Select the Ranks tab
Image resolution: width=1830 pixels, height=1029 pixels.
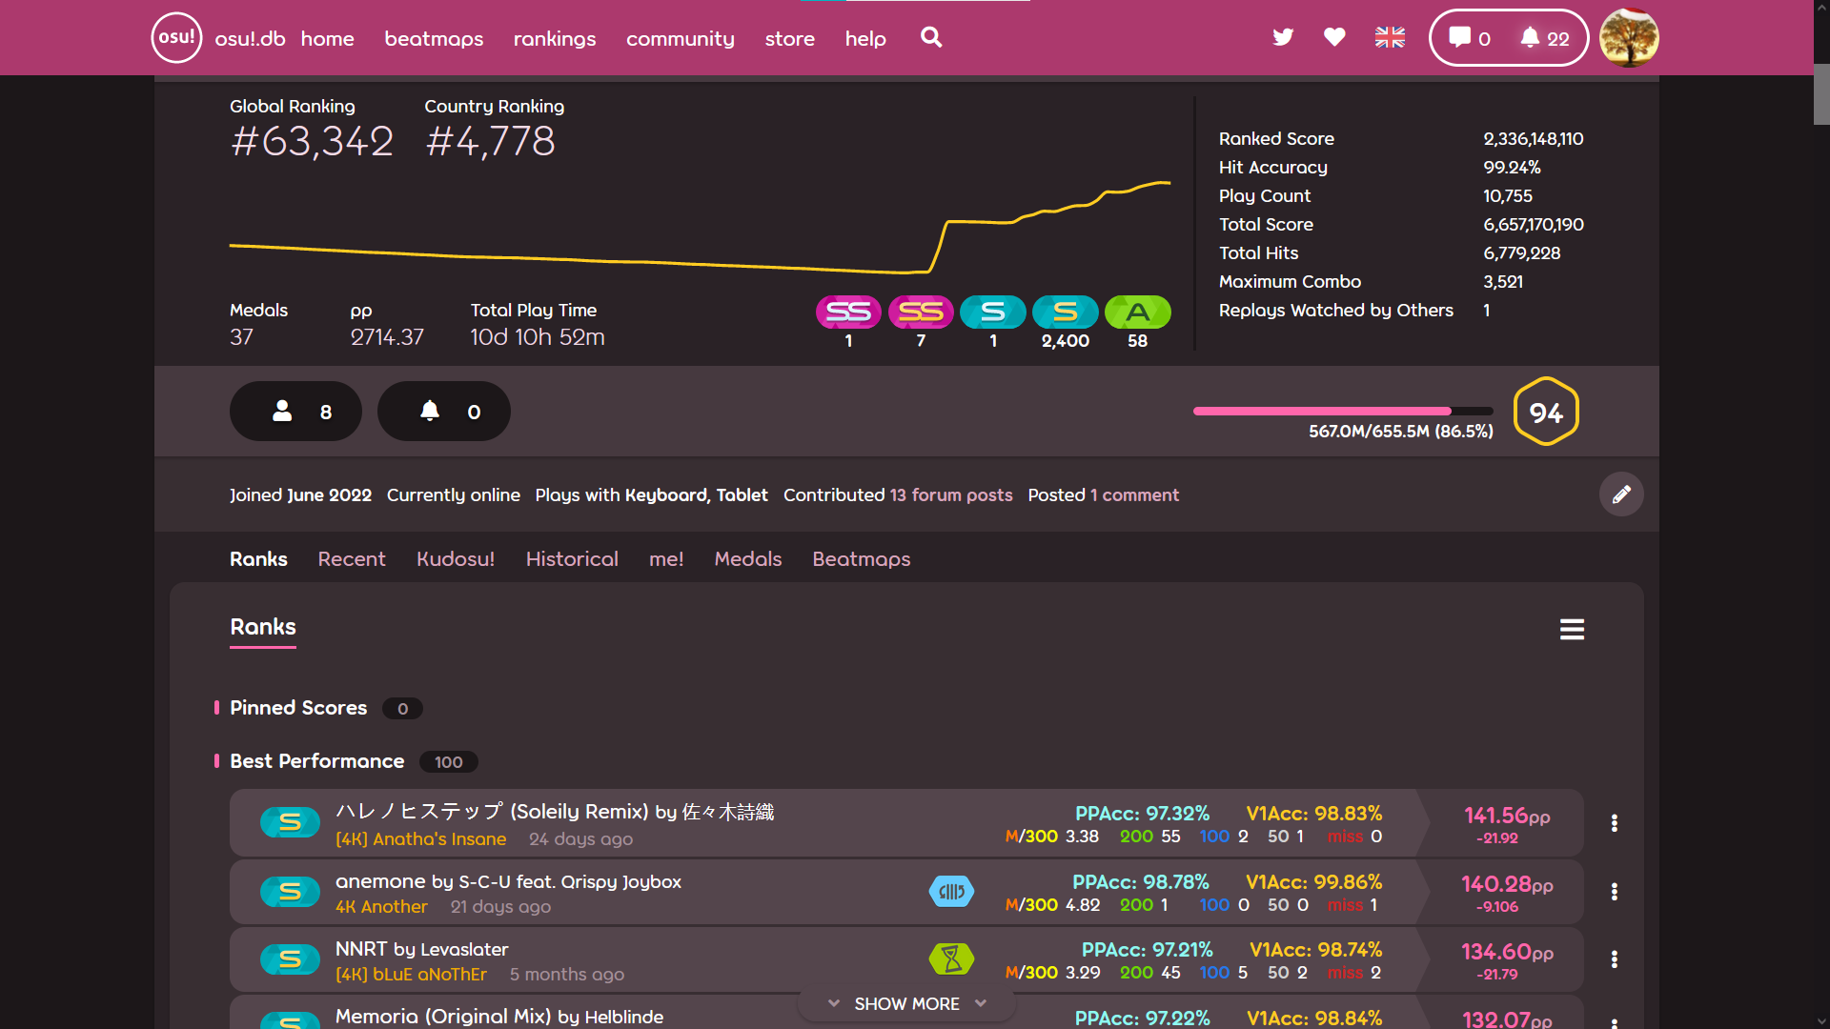tap(258, 559)
